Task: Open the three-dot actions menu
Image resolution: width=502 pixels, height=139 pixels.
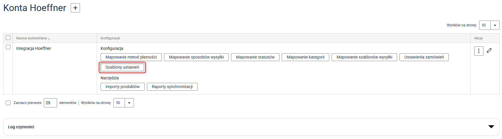Action: click(x=479, y=51)
